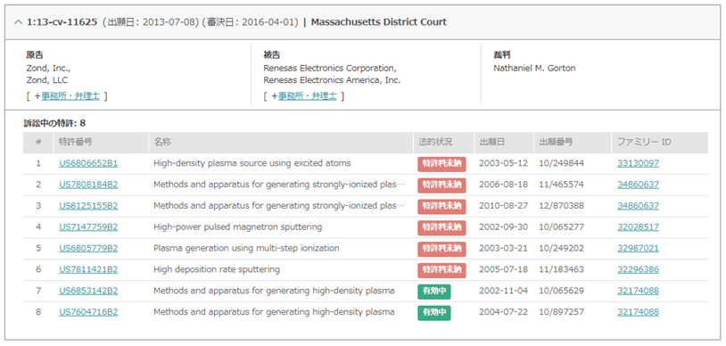
Task: Open patent US6853142B2
Action: tap(88, 291)
